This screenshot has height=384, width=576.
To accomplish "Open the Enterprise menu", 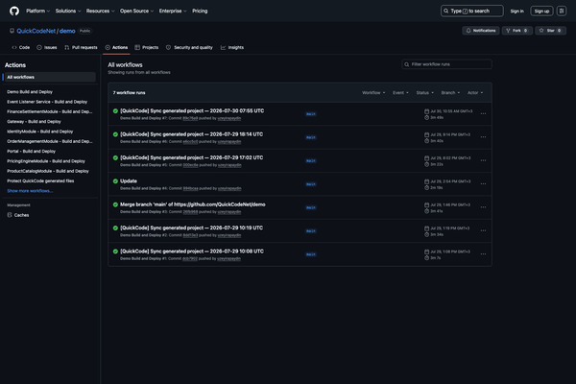I will point(173,11).
